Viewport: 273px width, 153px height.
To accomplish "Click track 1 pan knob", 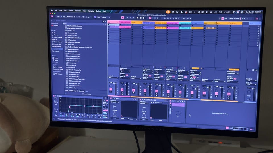I will (111, 86).
